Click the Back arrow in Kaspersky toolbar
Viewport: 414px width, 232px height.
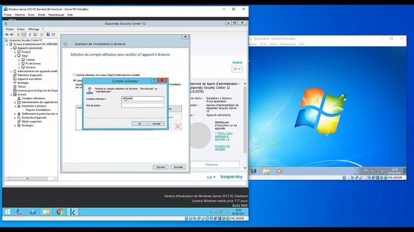click(x=6, y=34)
